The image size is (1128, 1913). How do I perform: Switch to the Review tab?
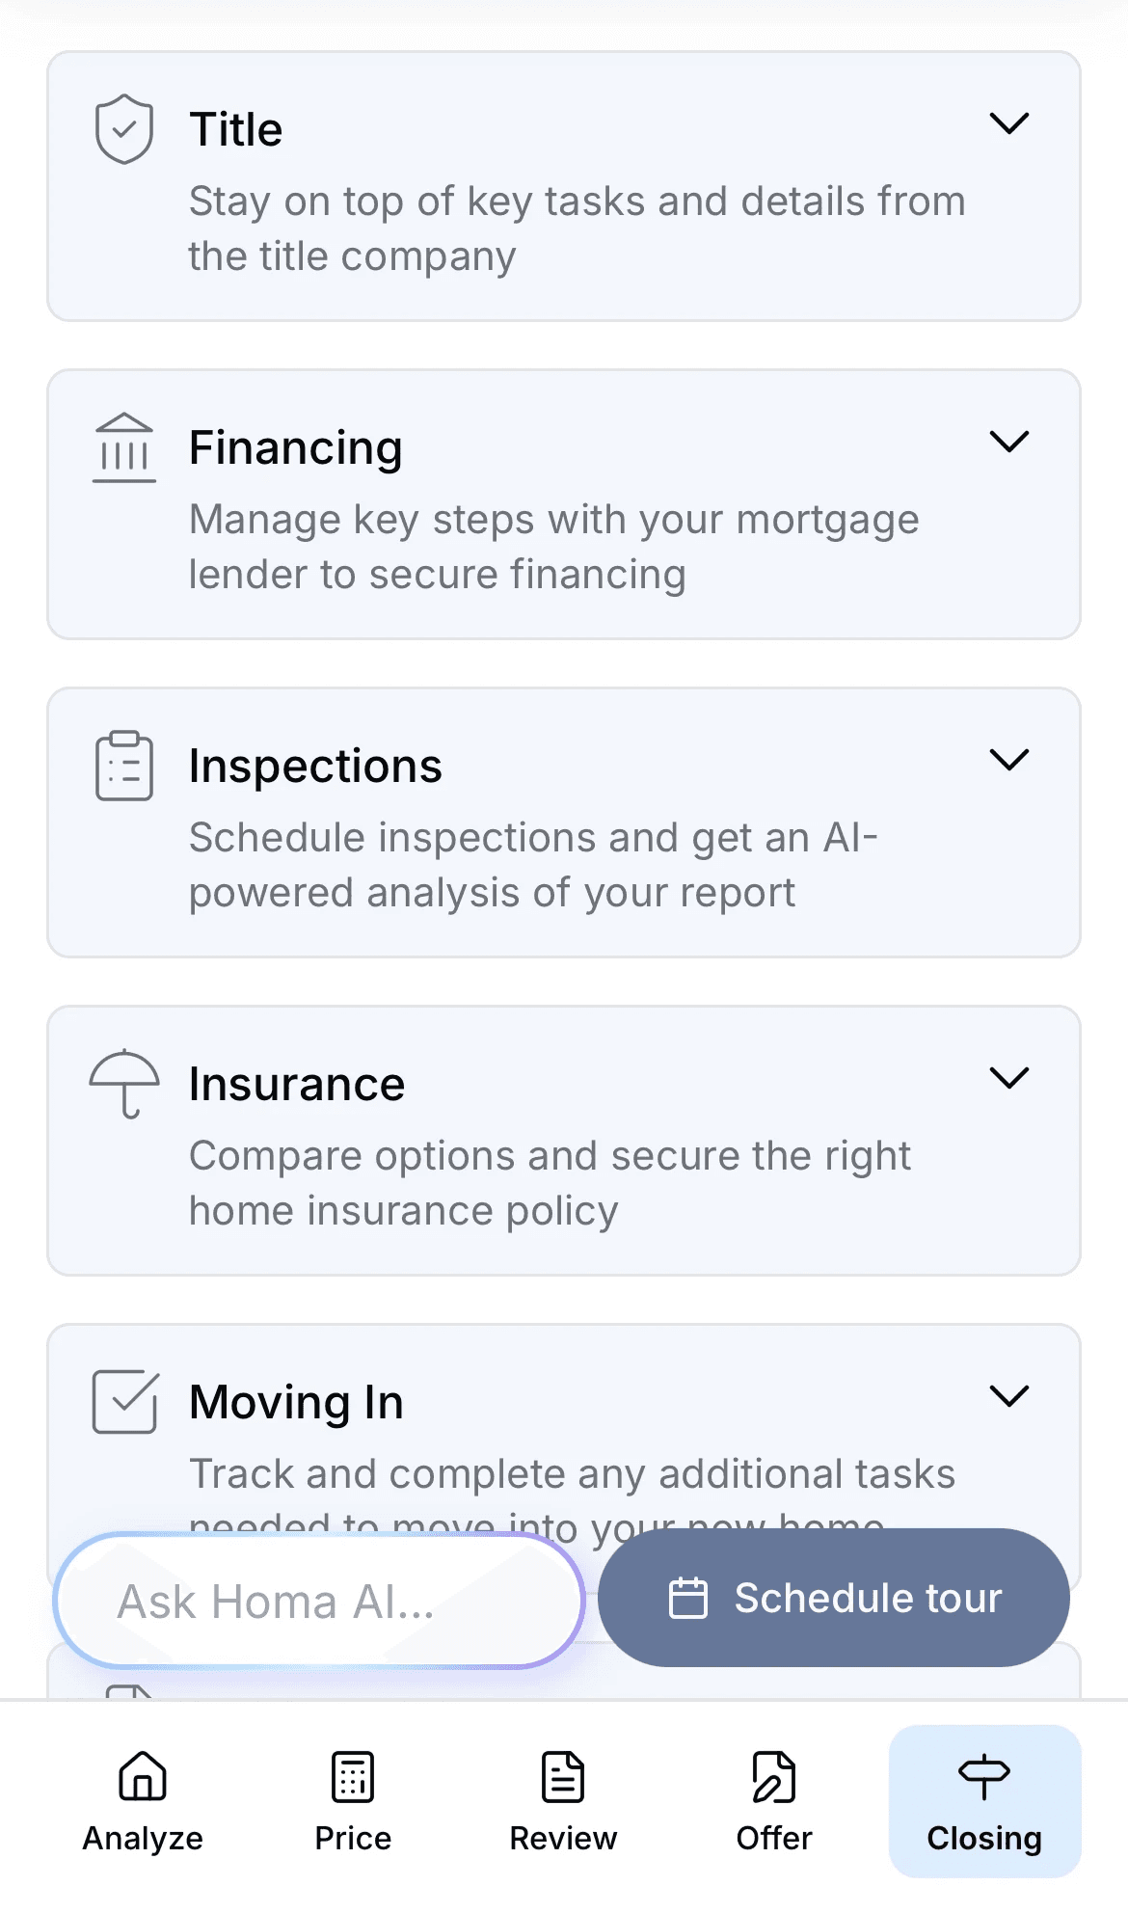pyautogui.click(x=563, y=1801)
